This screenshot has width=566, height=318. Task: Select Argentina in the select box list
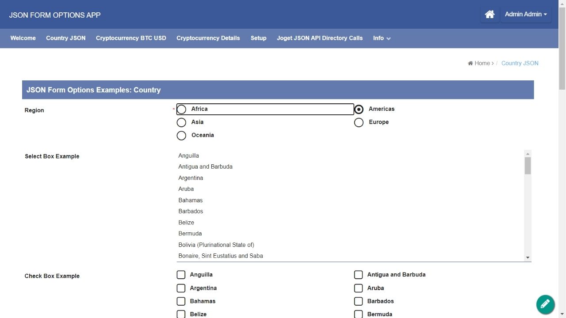coord(350,178)
